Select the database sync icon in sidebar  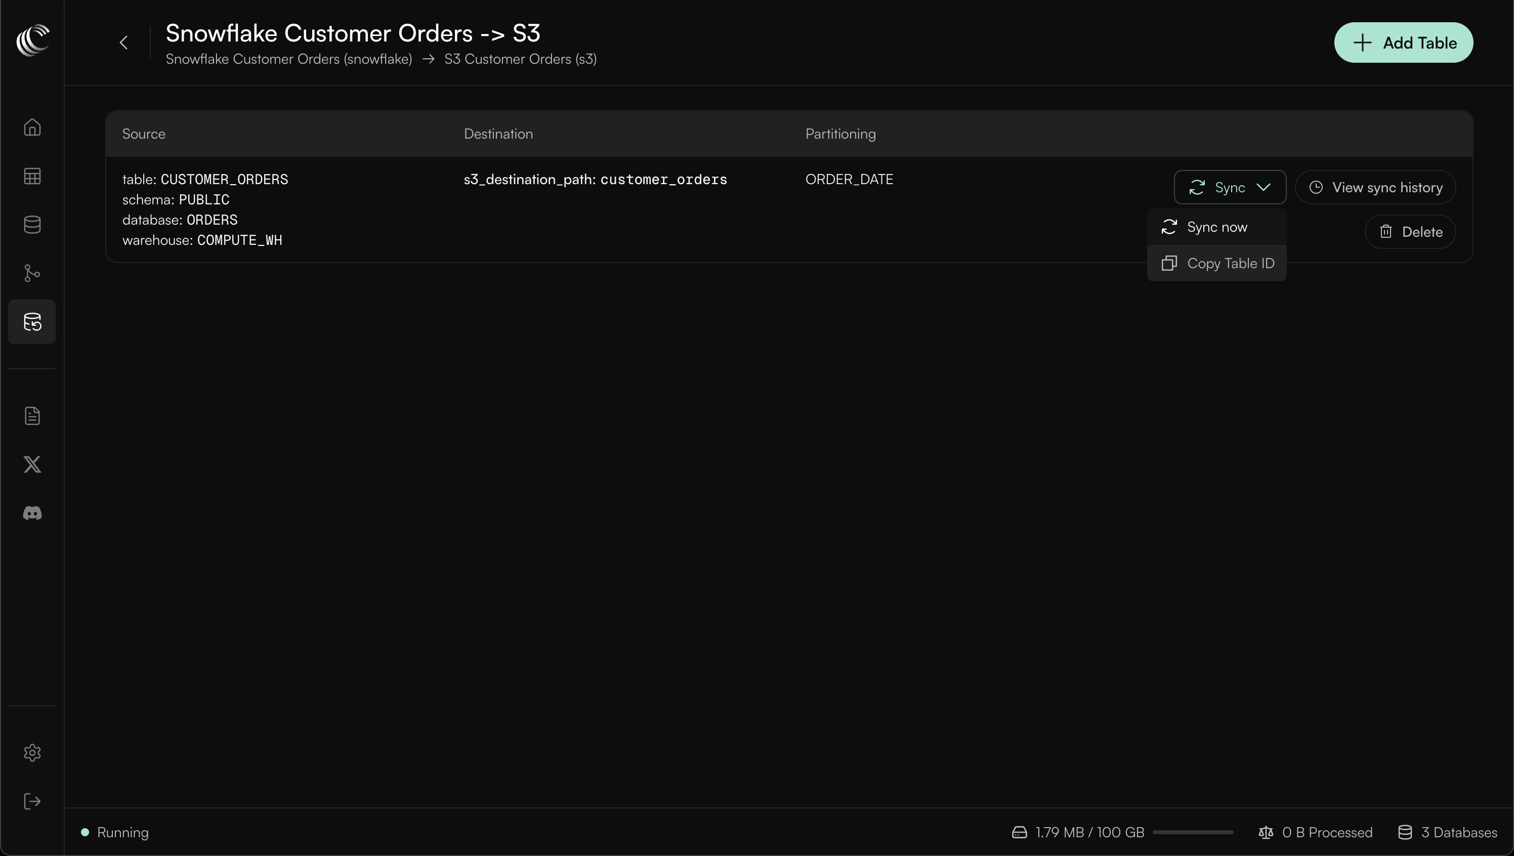click(x=32, y=322)
